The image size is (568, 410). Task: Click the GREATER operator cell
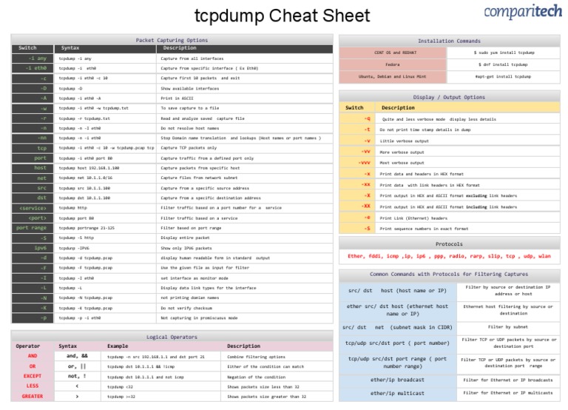(33, 396)
